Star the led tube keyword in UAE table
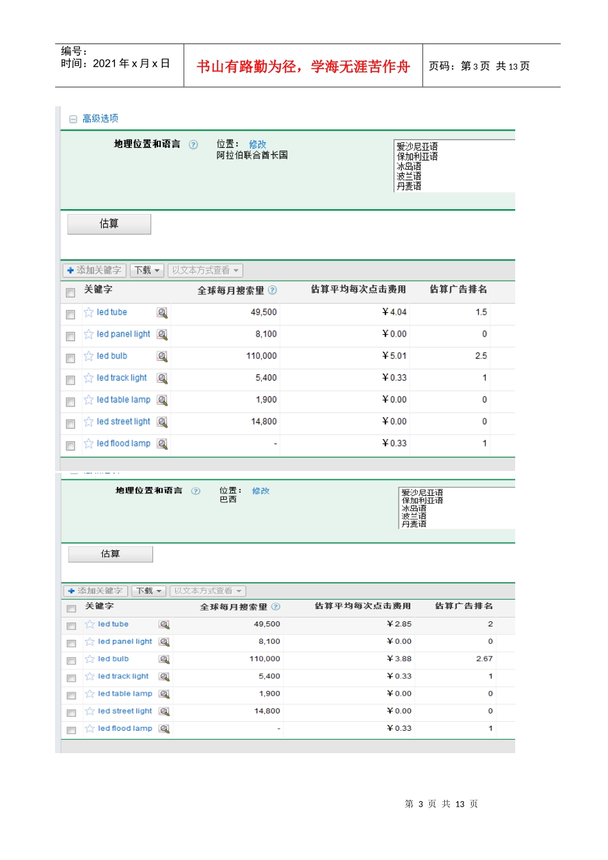The width and height of the screenshot is (608, 860). point(89,312)
